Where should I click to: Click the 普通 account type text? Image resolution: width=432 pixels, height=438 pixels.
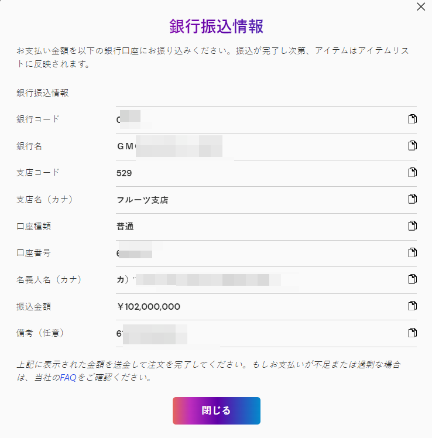[x=125, y=227]
